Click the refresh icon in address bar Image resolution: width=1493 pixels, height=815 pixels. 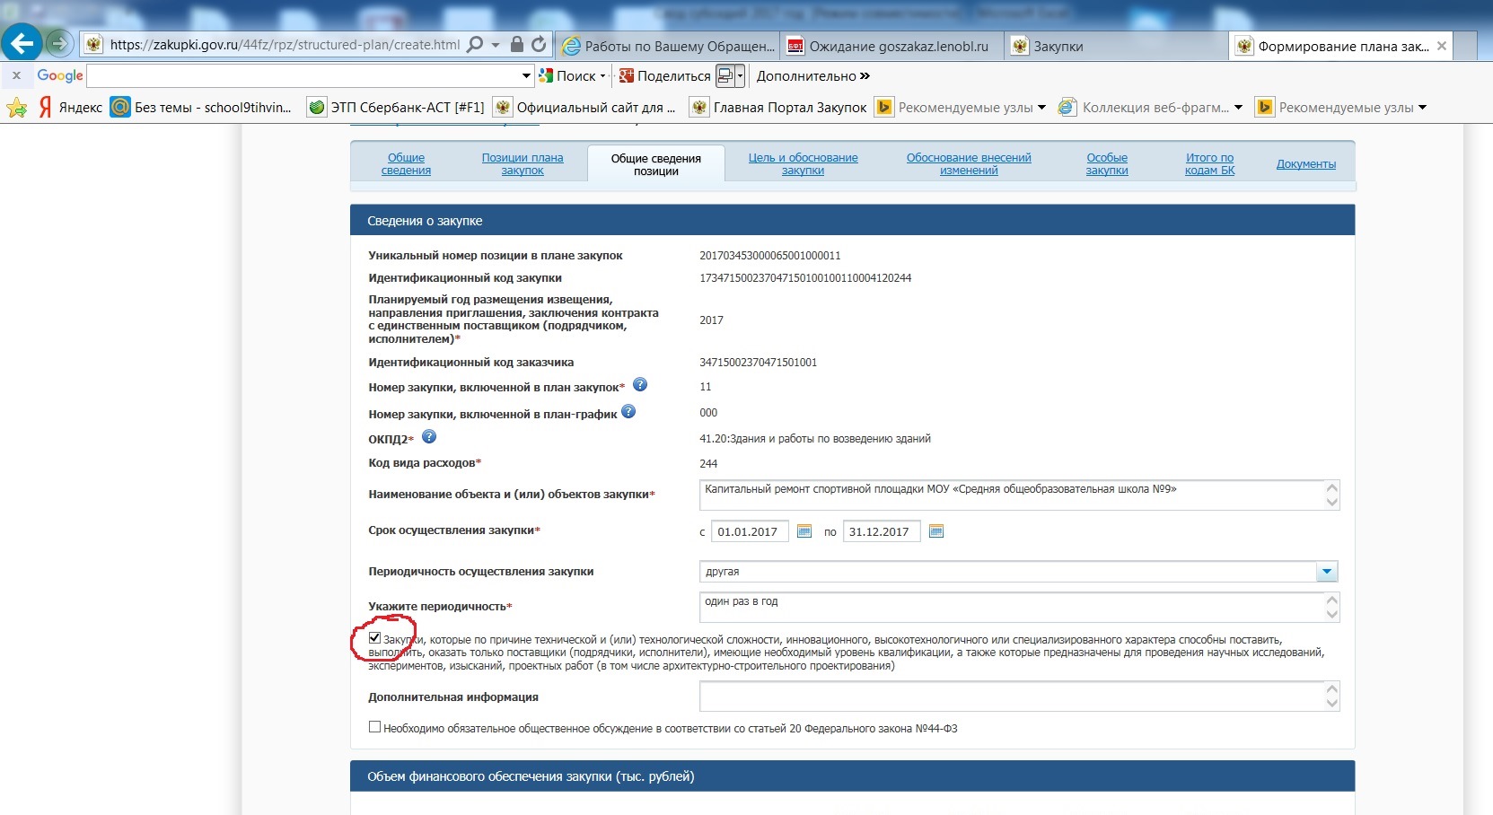click(539, 44)
